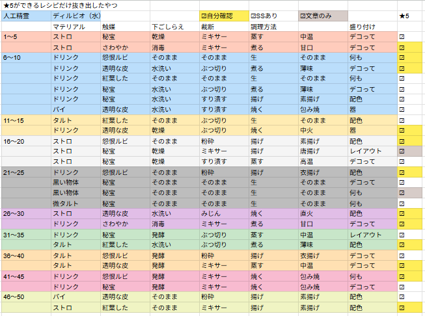Toggle the checkbox in the 11〜15 row
This screenshot has height=316, width=425.
pyautogui.click(x=402, y=120)
